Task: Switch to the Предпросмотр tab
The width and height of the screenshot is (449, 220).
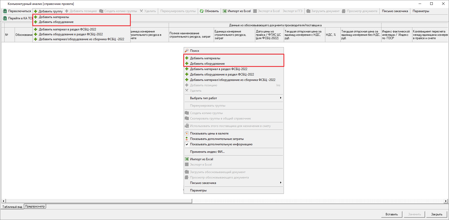Action: click(35, 206)
